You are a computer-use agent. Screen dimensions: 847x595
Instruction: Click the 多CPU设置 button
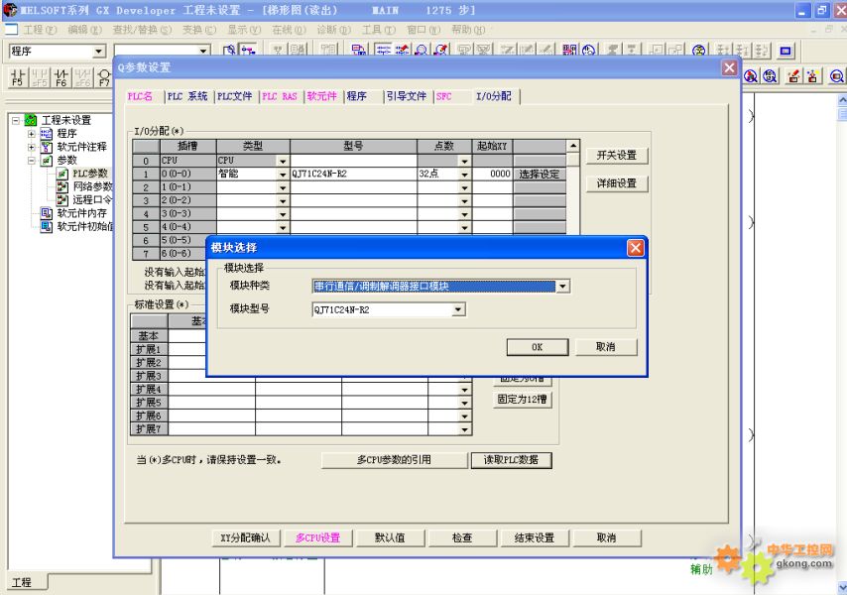click(x=318, y=537)
